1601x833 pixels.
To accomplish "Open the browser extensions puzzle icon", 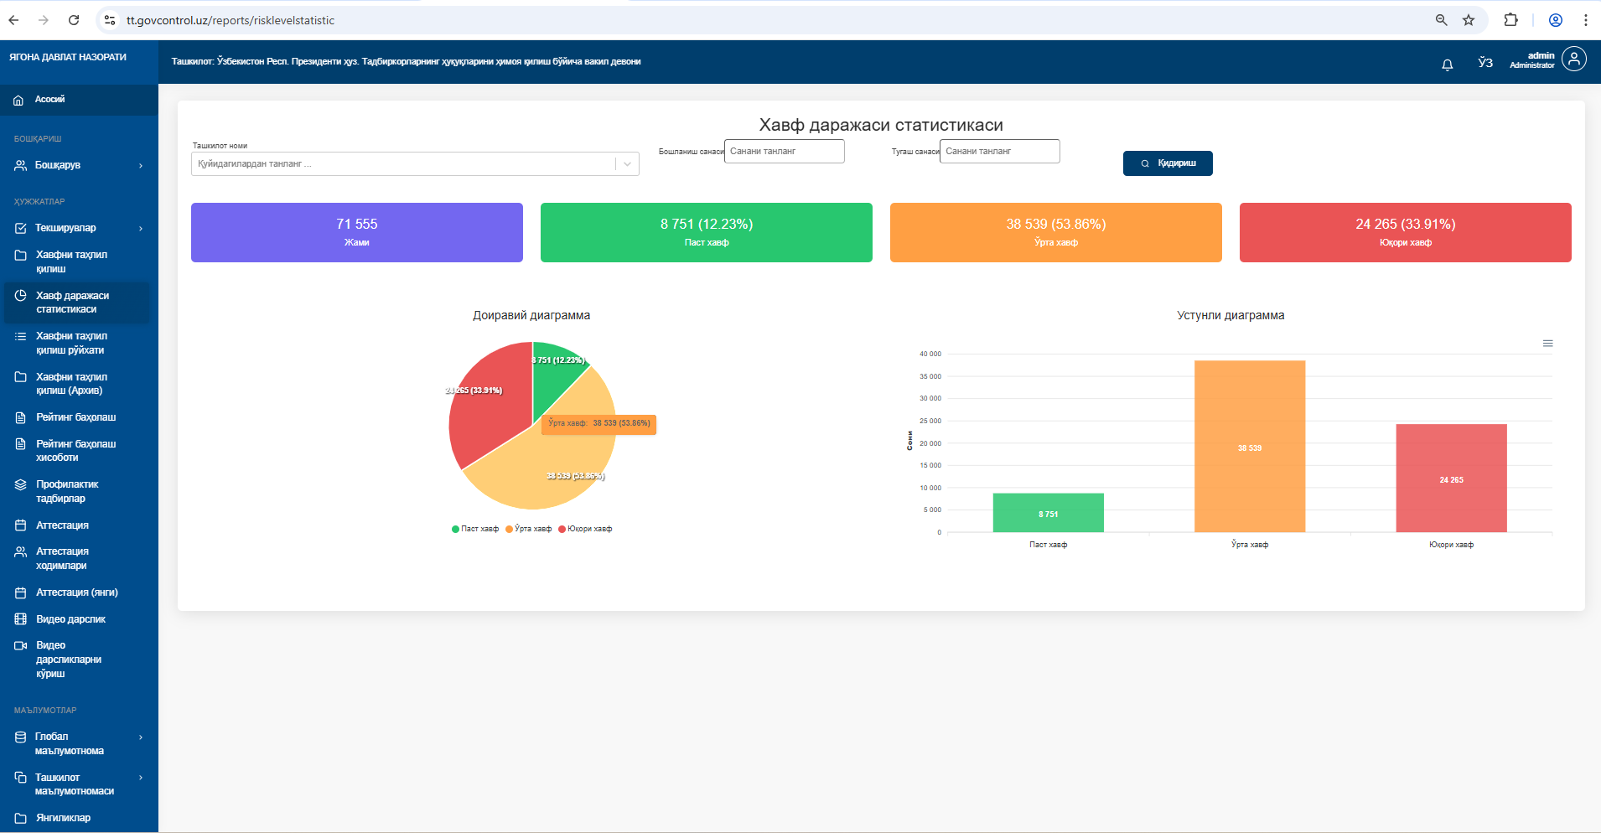I will 1510,20.
